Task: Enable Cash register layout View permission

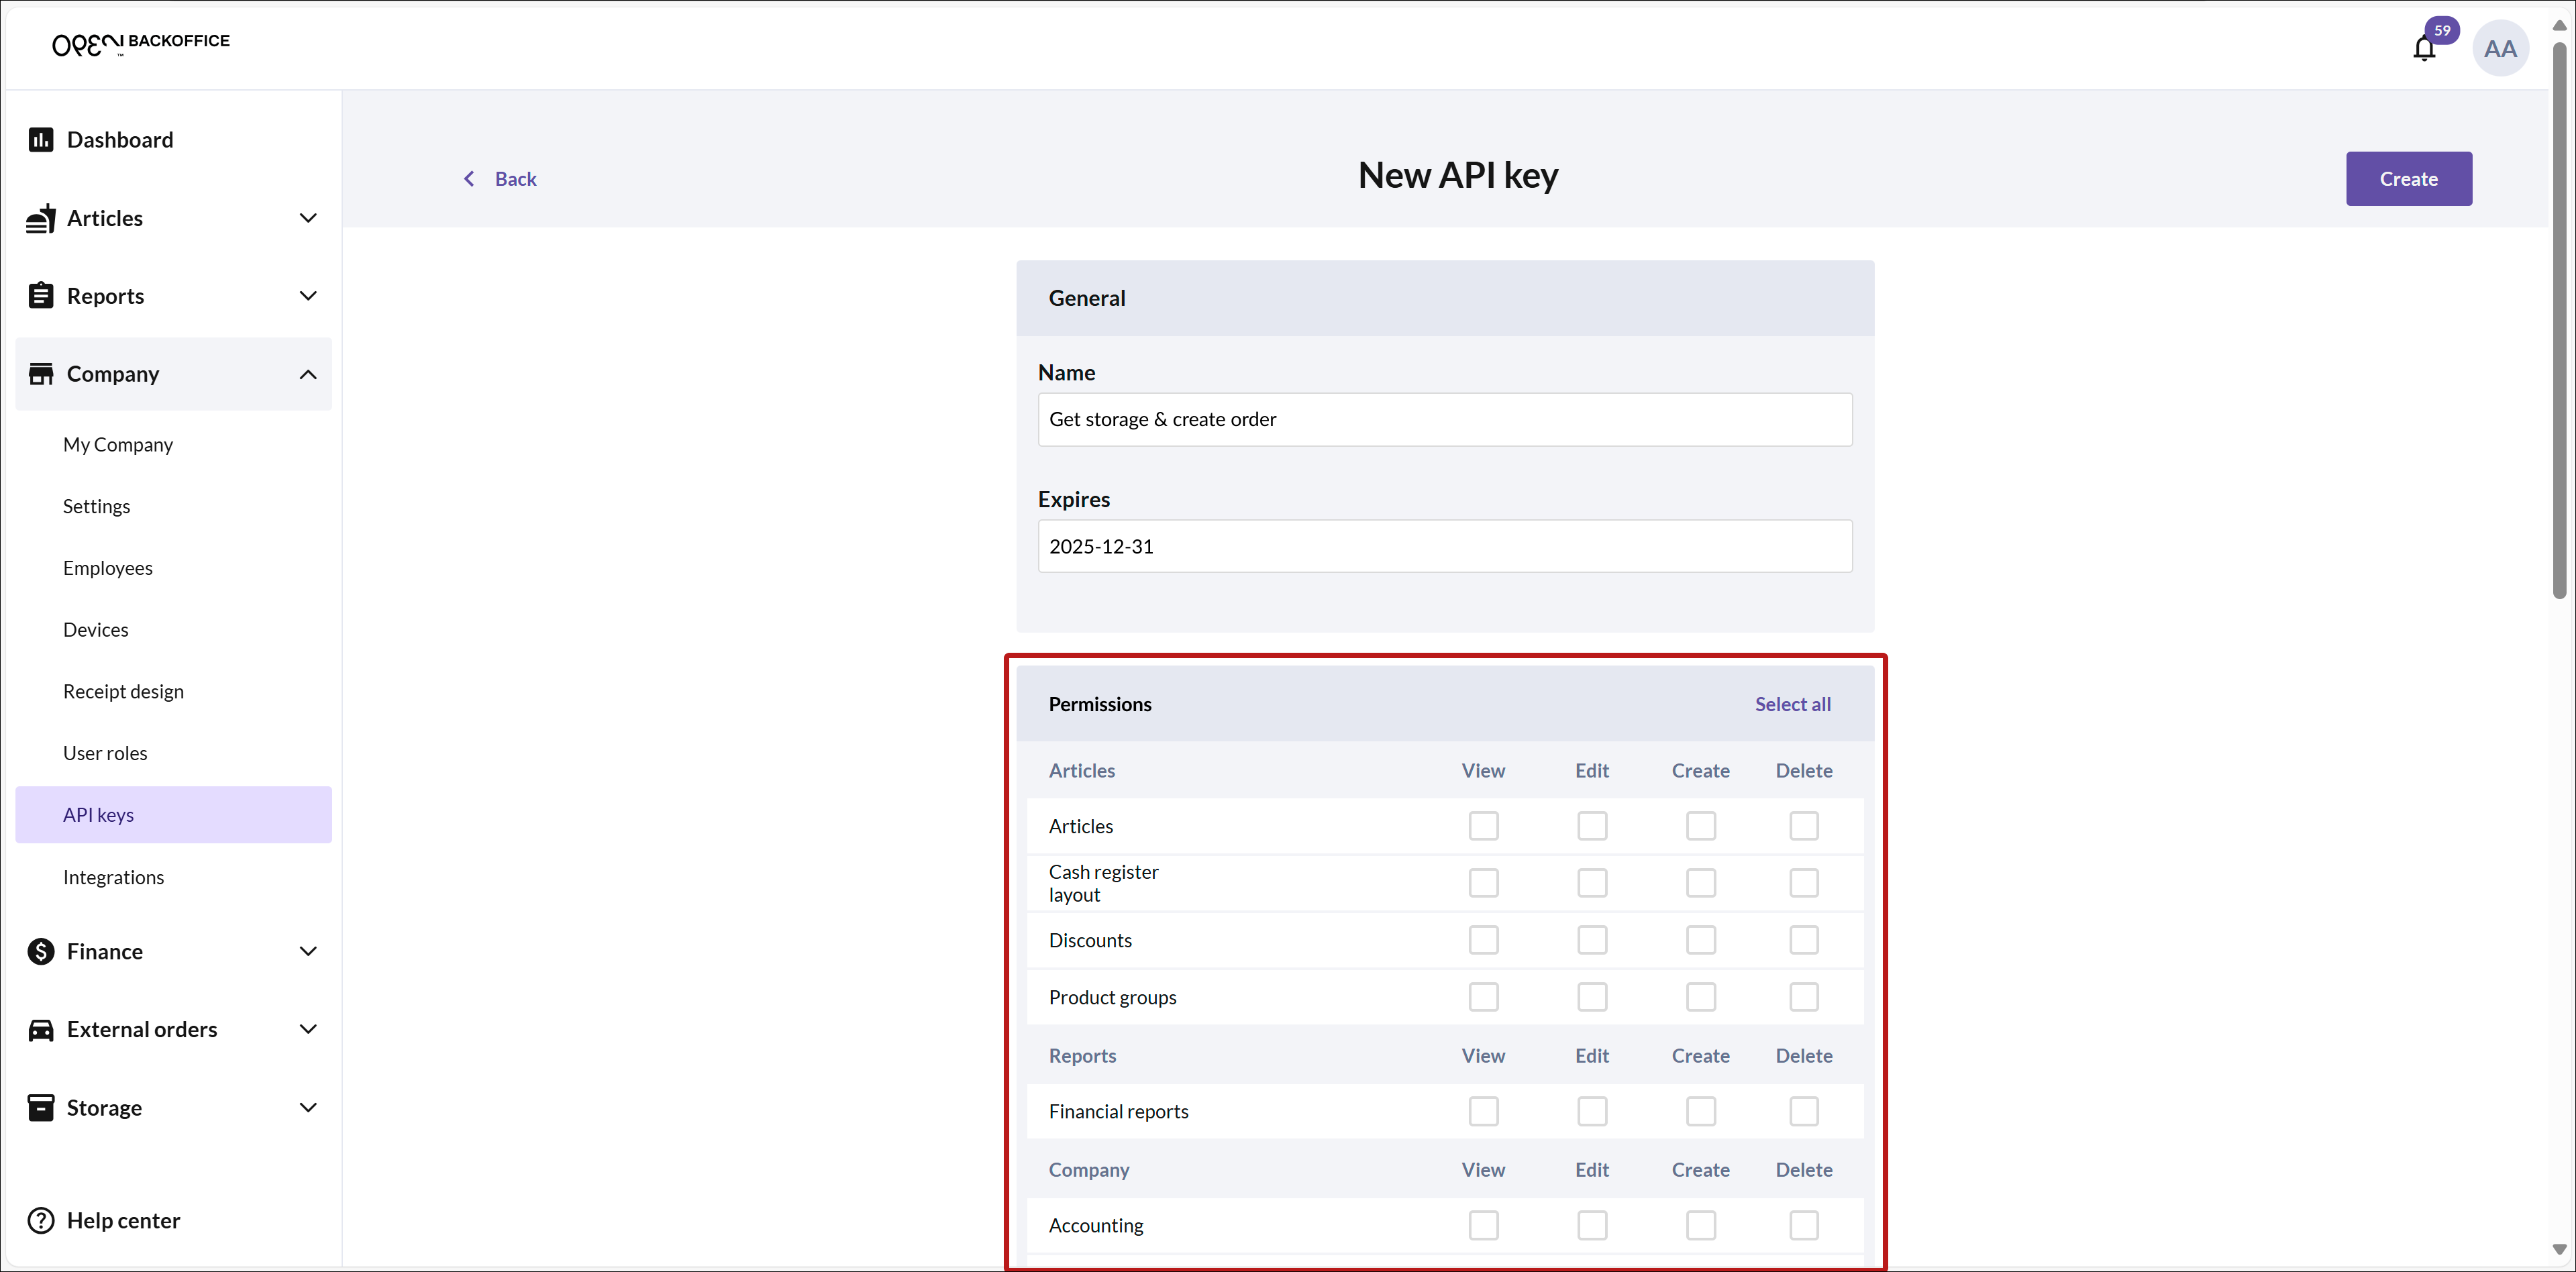Action: (1483, 883)
